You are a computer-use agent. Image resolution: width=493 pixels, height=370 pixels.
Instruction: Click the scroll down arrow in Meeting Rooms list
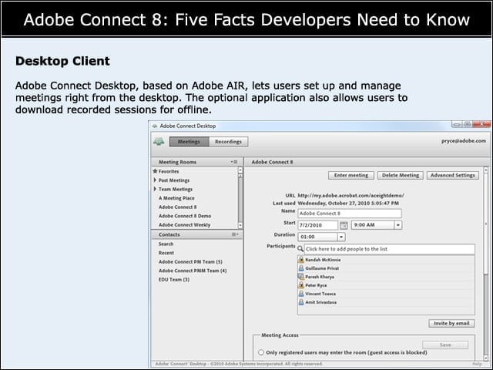(240, 225)
